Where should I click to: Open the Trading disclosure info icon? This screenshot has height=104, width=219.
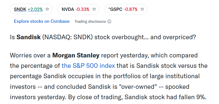coord(109,22)
